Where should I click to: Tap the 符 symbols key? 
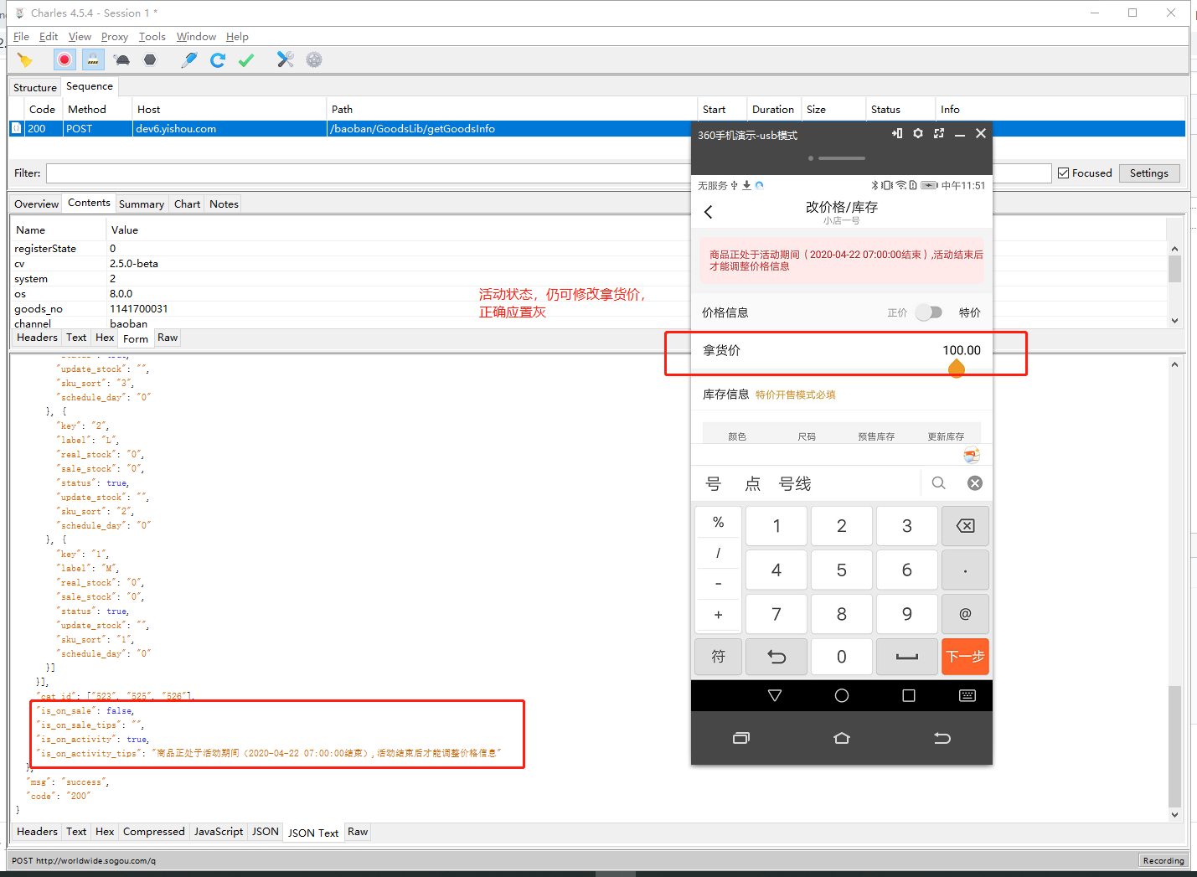(x=718, y=657)
